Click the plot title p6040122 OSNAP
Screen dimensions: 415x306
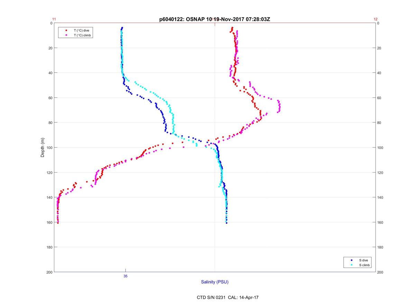coord(215,19)
